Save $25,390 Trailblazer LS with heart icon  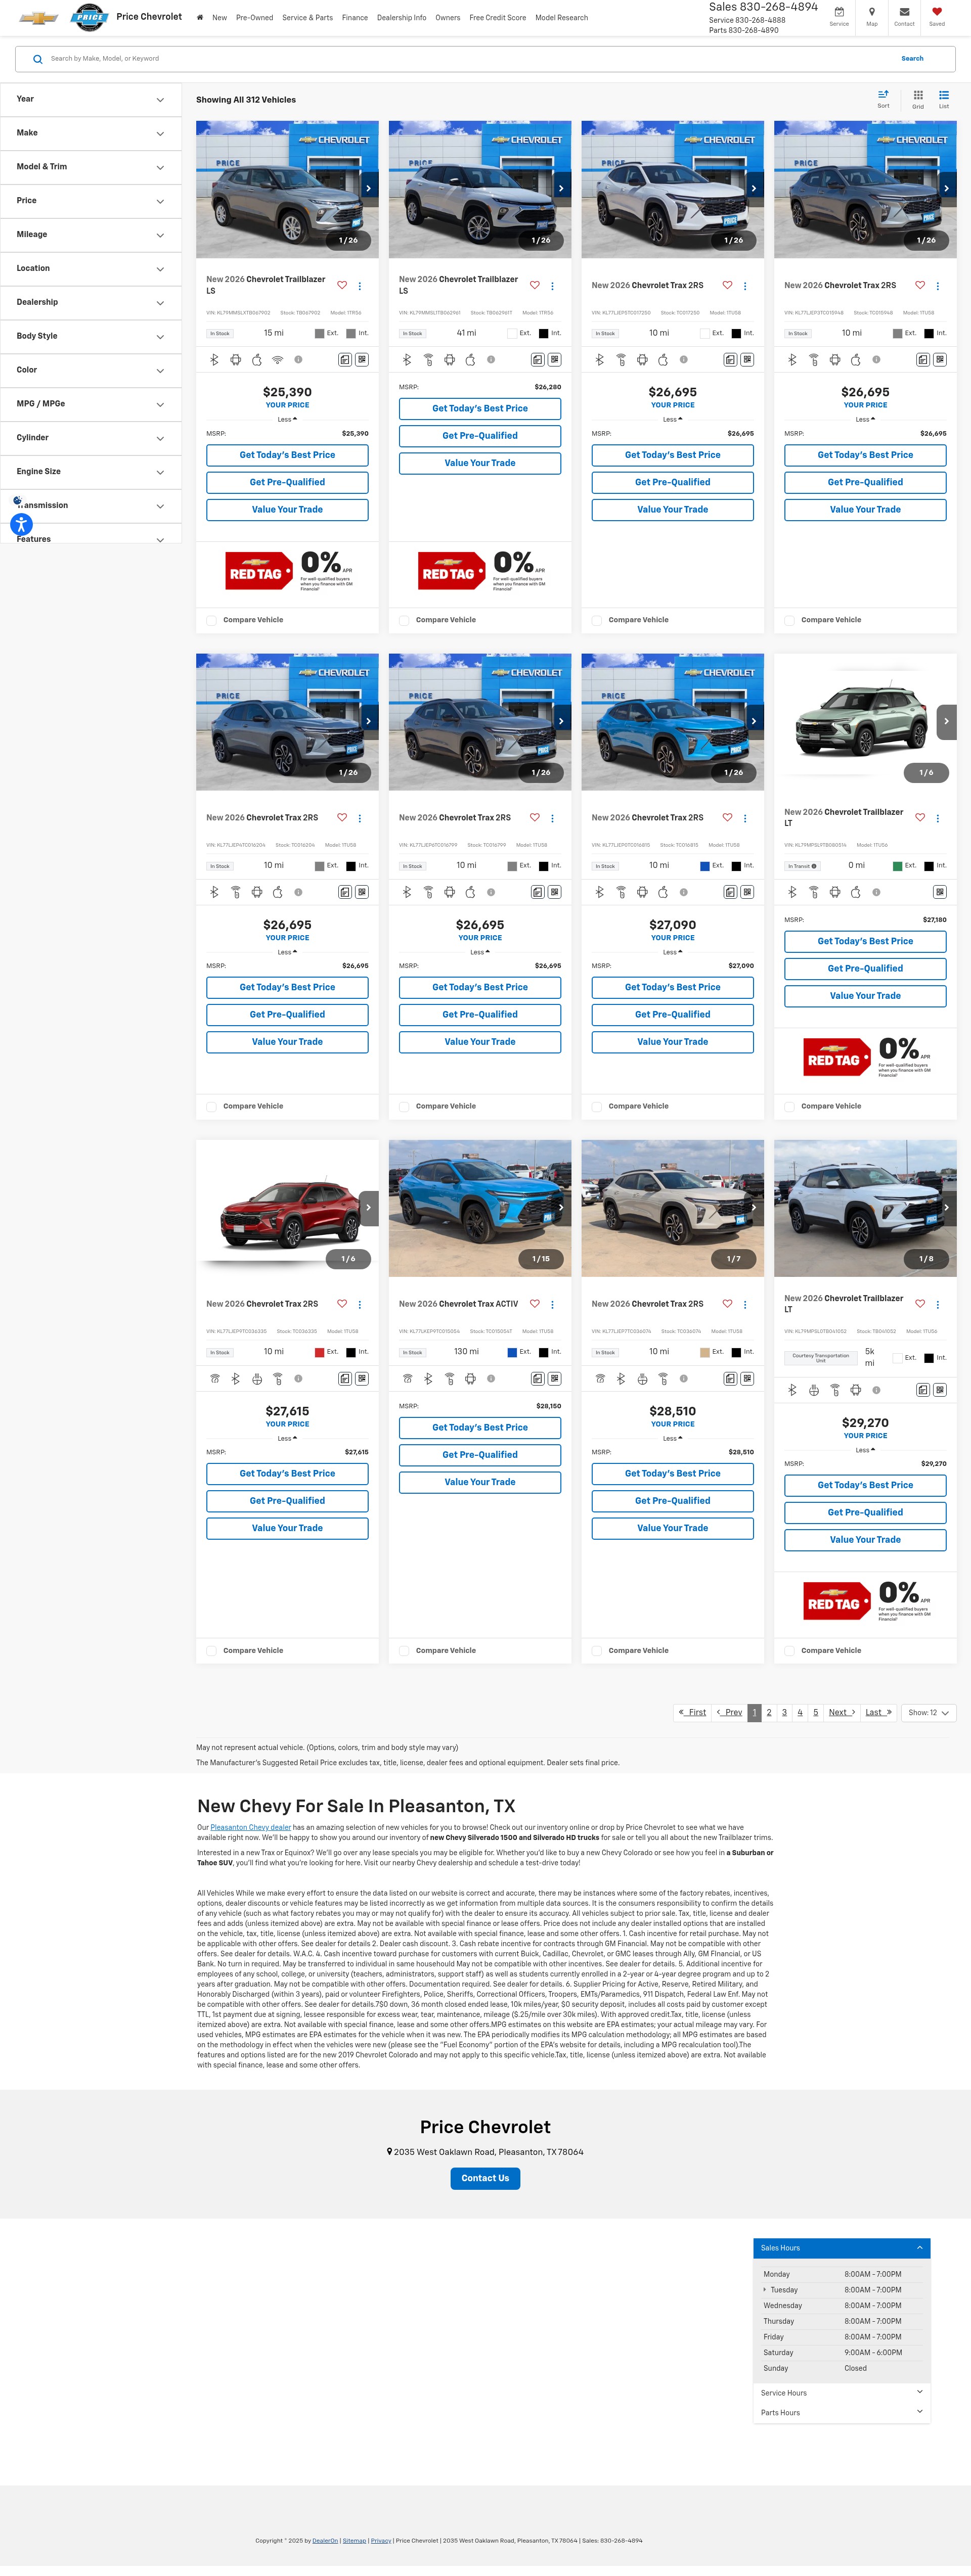coord(342,285)
